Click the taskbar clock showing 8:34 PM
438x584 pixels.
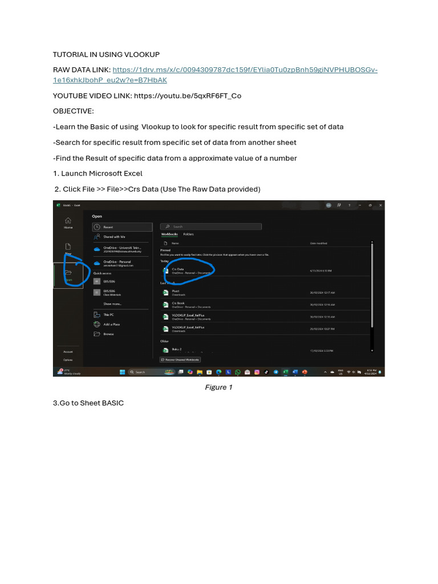tap(370, 372)
